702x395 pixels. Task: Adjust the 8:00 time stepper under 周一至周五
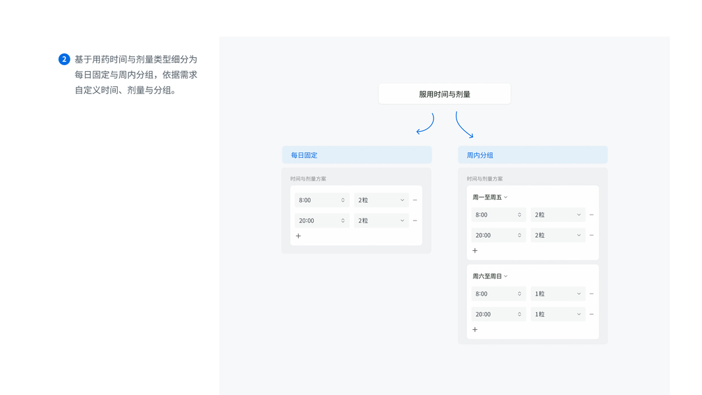click(x=519, y=215)
